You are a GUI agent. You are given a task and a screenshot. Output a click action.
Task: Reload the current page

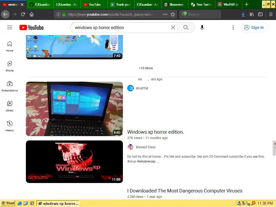pos(23,14)
